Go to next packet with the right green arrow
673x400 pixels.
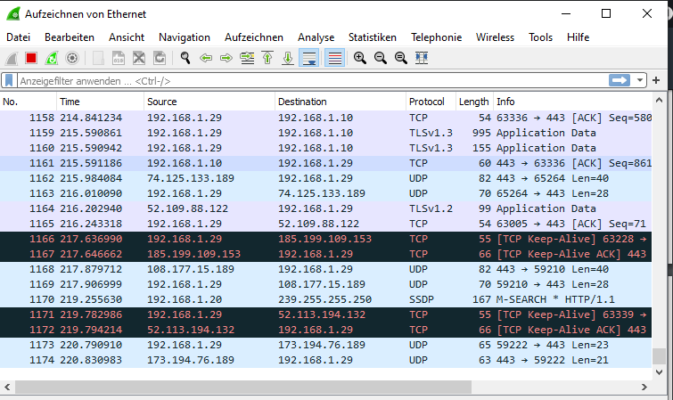click(226, 58)
